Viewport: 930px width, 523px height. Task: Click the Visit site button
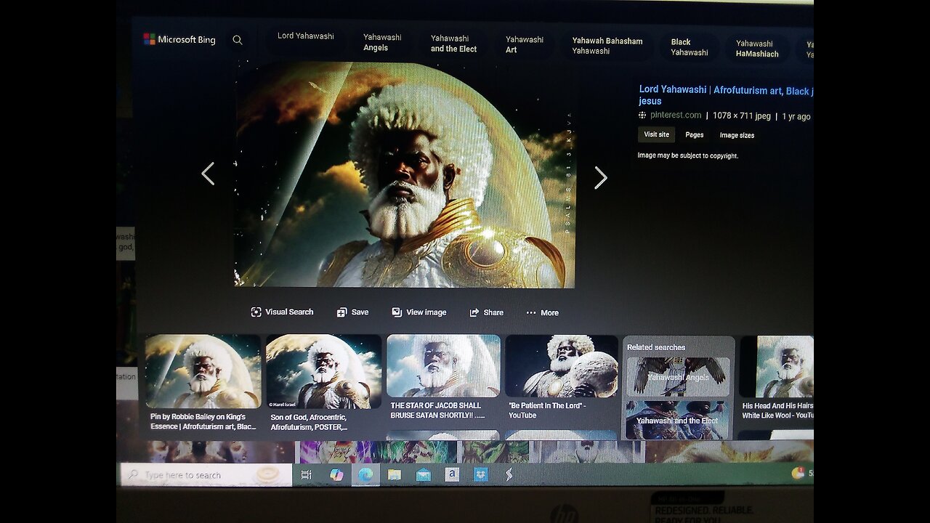656,134
